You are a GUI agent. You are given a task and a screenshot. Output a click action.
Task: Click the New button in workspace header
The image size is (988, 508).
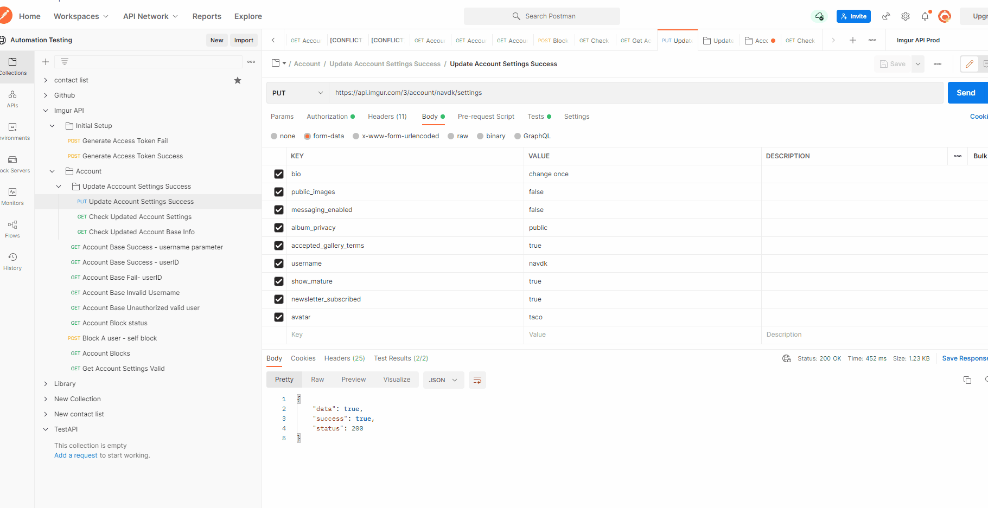click(217, 40)
